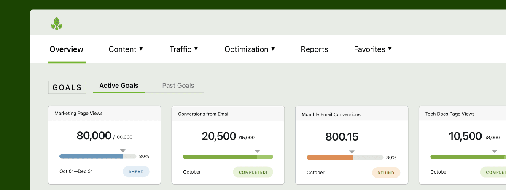The height and width of the screenshot is (190, 506).
Task: Click the Marketing Page Views progress bar
Action: (98, 156)
